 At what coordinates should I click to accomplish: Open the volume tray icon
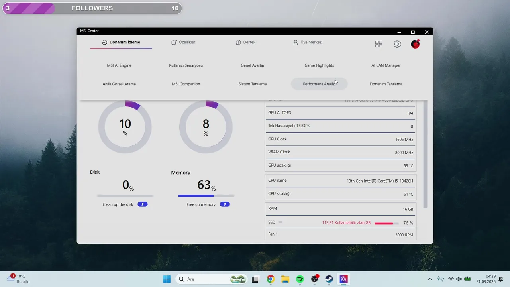click(x=459, y=279)
